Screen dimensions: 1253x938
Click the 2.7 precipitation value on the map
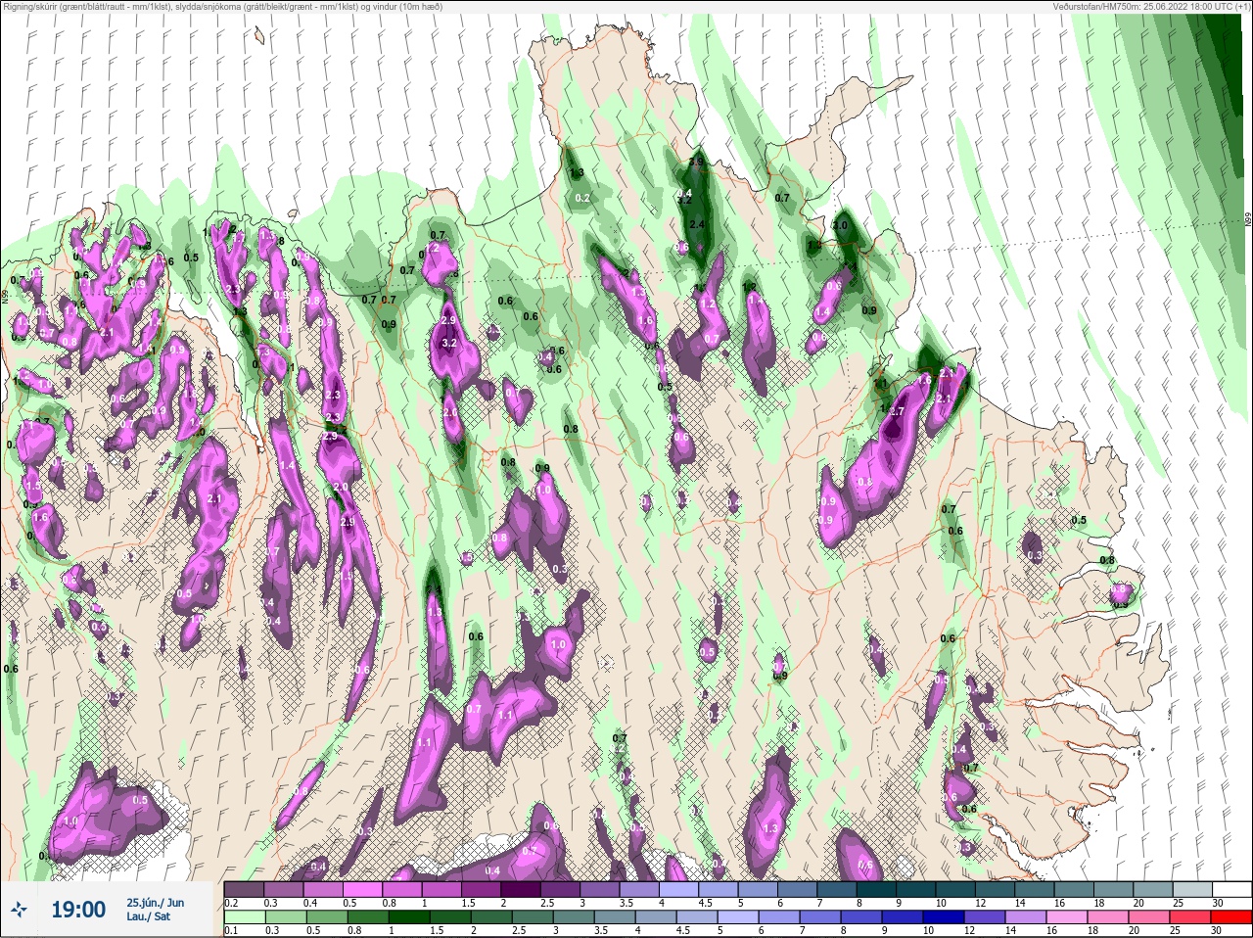pos(897,412)
